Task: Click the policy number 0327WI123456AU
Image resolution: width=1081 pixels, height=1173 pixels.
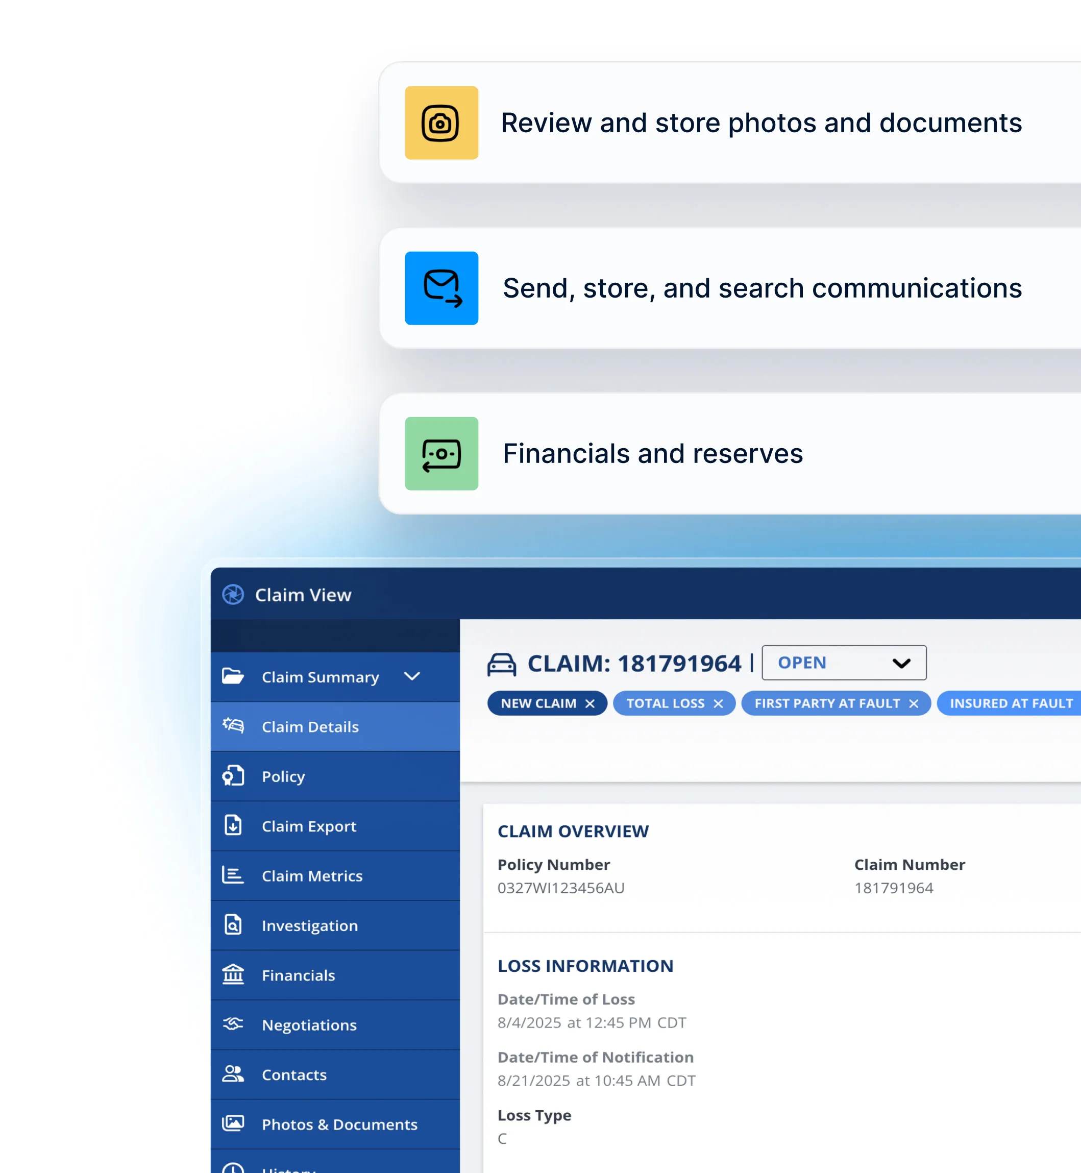Action: (560, 888)
